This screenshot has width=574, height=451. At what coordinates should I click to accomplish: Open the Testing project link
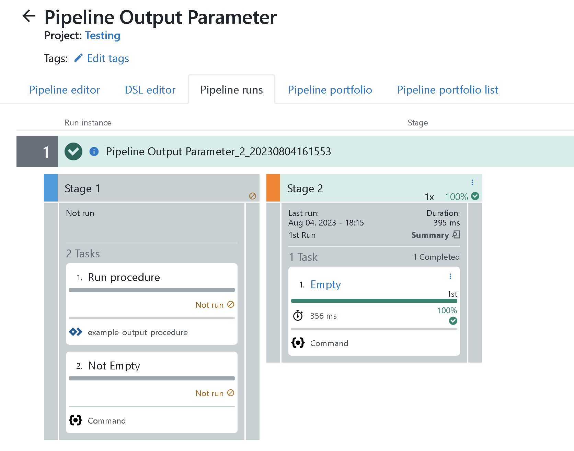point(103,36)
